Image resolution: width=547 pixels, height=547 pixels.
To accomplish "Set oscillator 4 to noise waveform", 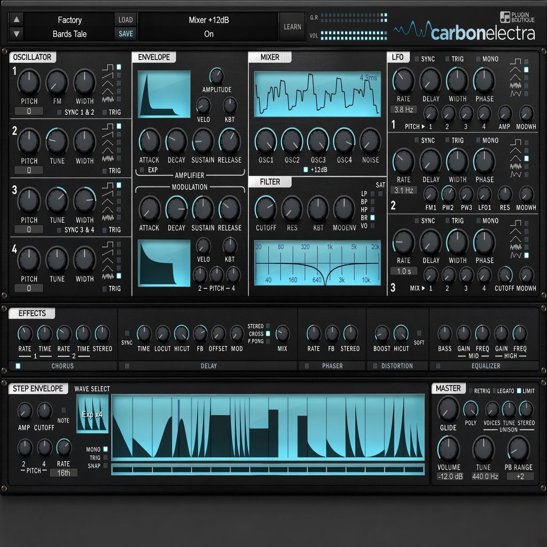I will click(119, 276).
